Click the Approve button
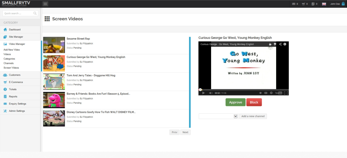 [x=236, y=102]
